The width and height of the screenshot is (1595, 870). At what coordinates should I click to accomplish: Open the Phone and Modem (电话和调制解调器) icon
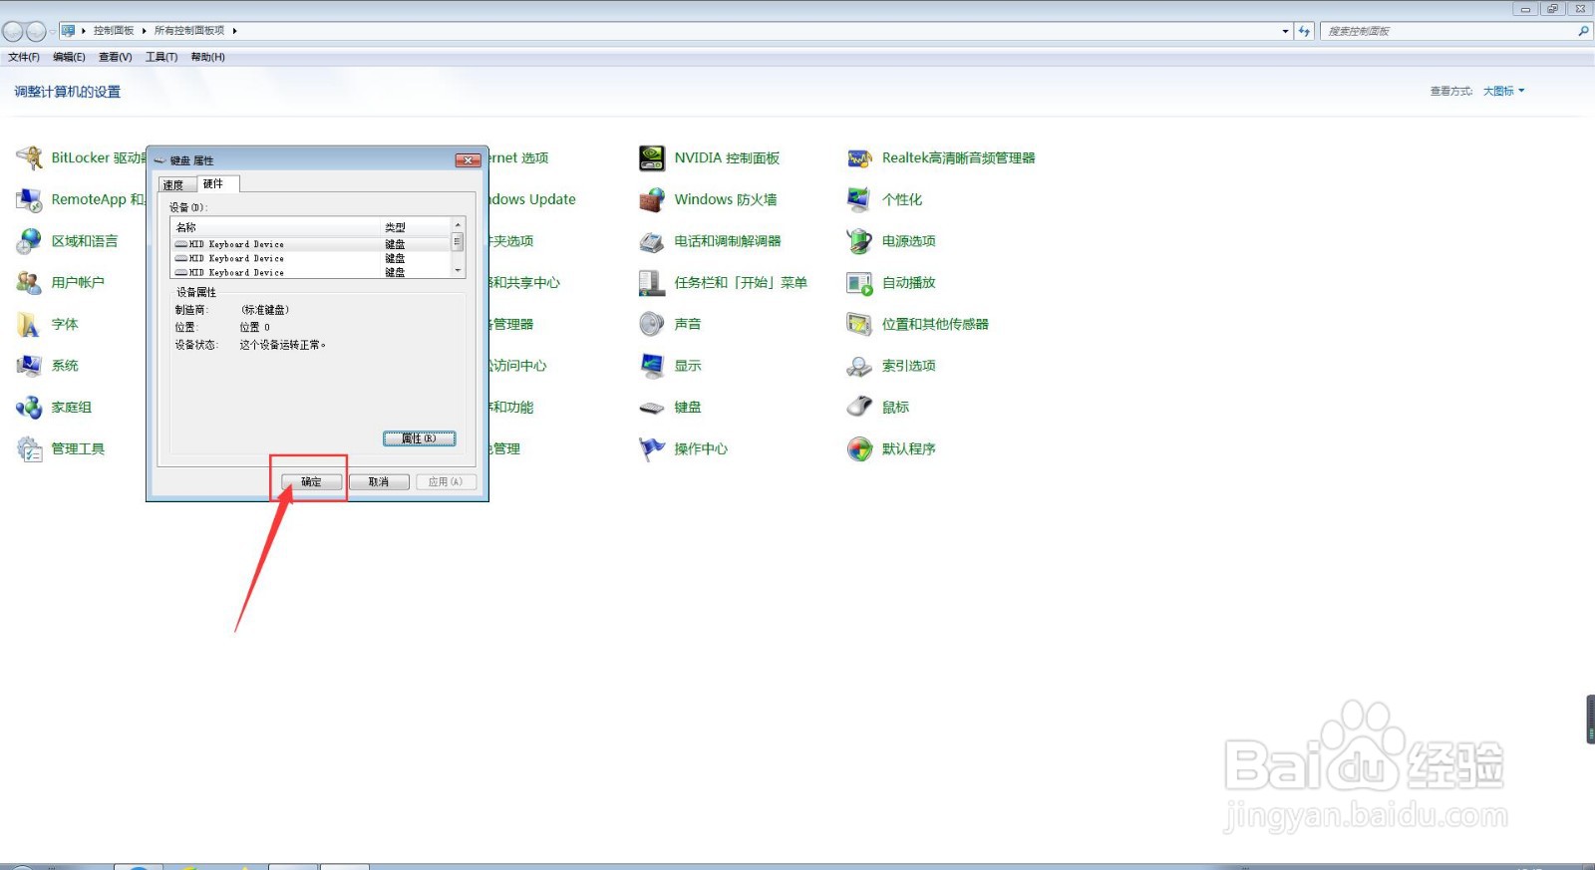652,241
